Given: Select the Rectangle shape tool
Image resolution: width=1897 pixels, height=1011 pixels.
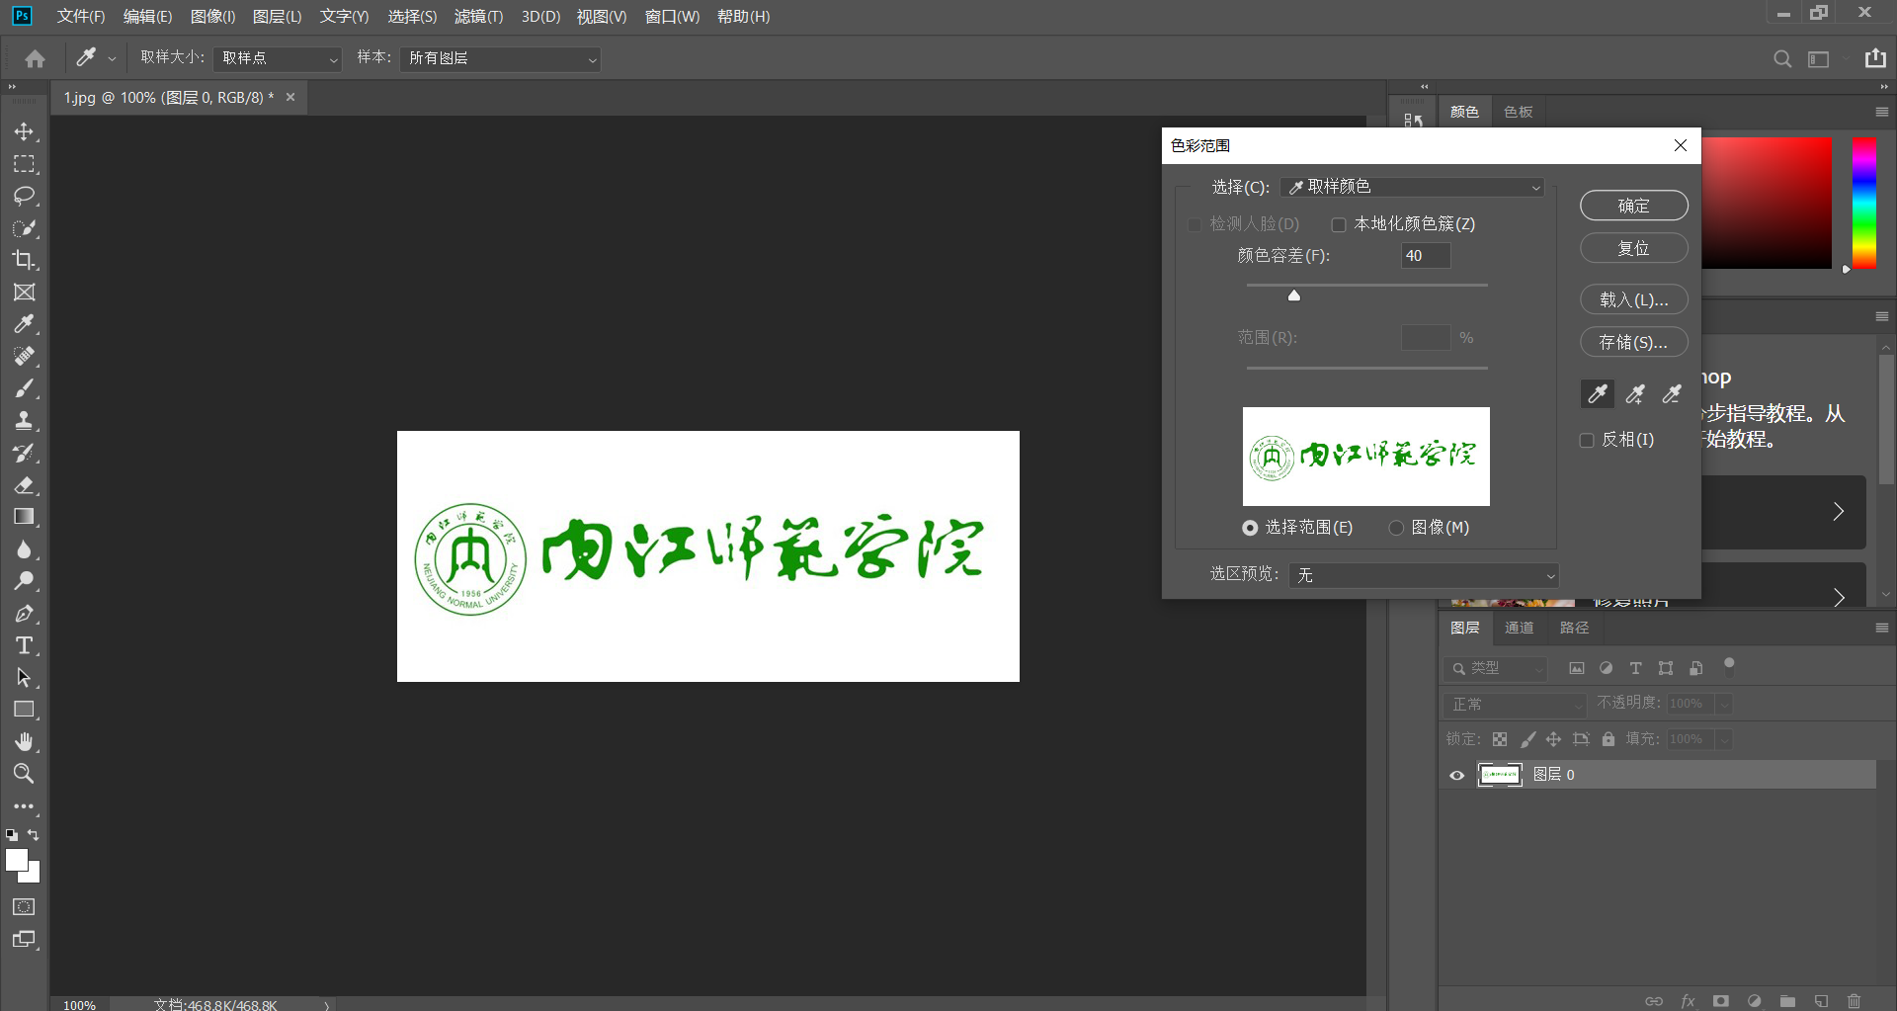Looking at the screenshot, I should point(24,710).
